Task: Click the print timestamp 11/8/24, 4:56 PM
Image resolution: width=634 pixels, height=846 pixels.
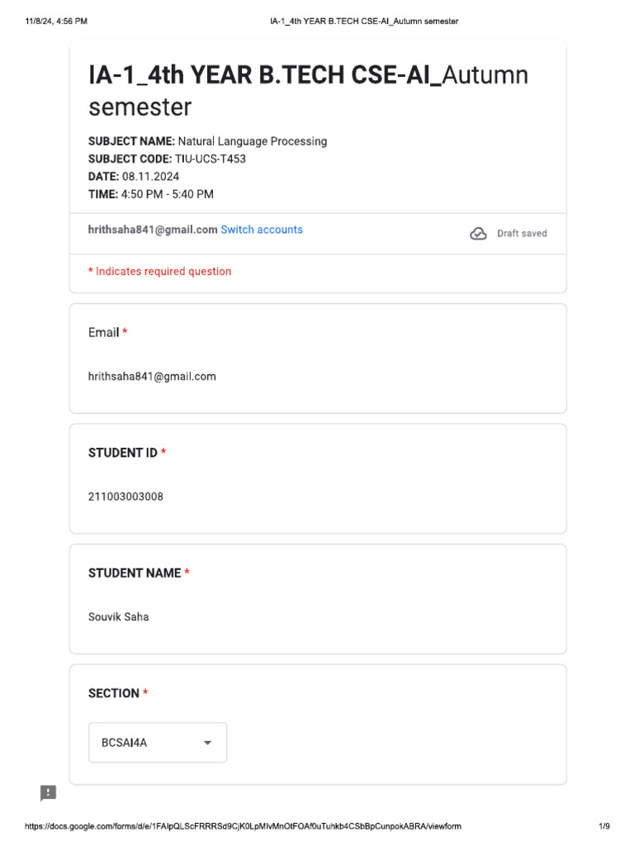Action: pyautogui.click(x=56, y=21)
